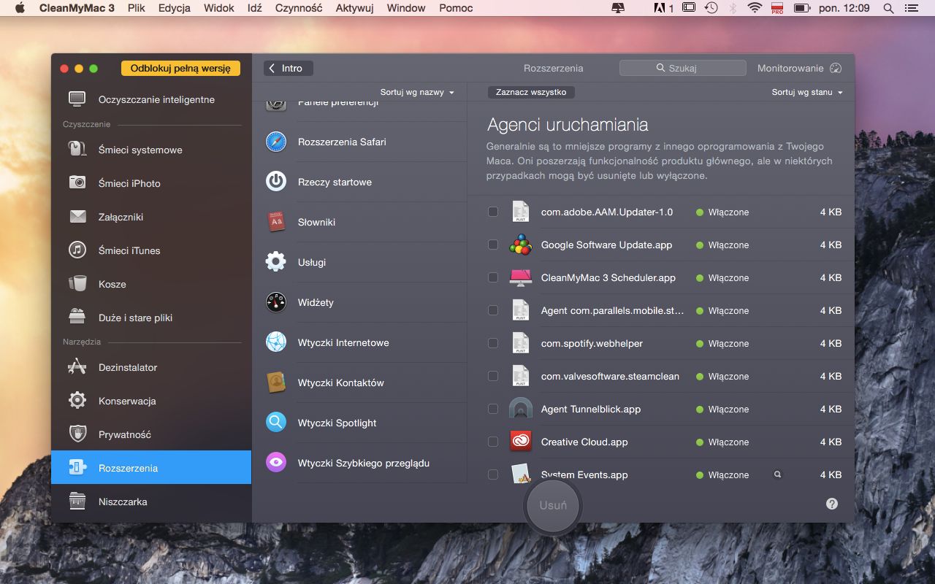Select Rzeczy startowe power icon
Image resolution: width=935 pixels, height=584 pixels.
click(x=275, y=182)
